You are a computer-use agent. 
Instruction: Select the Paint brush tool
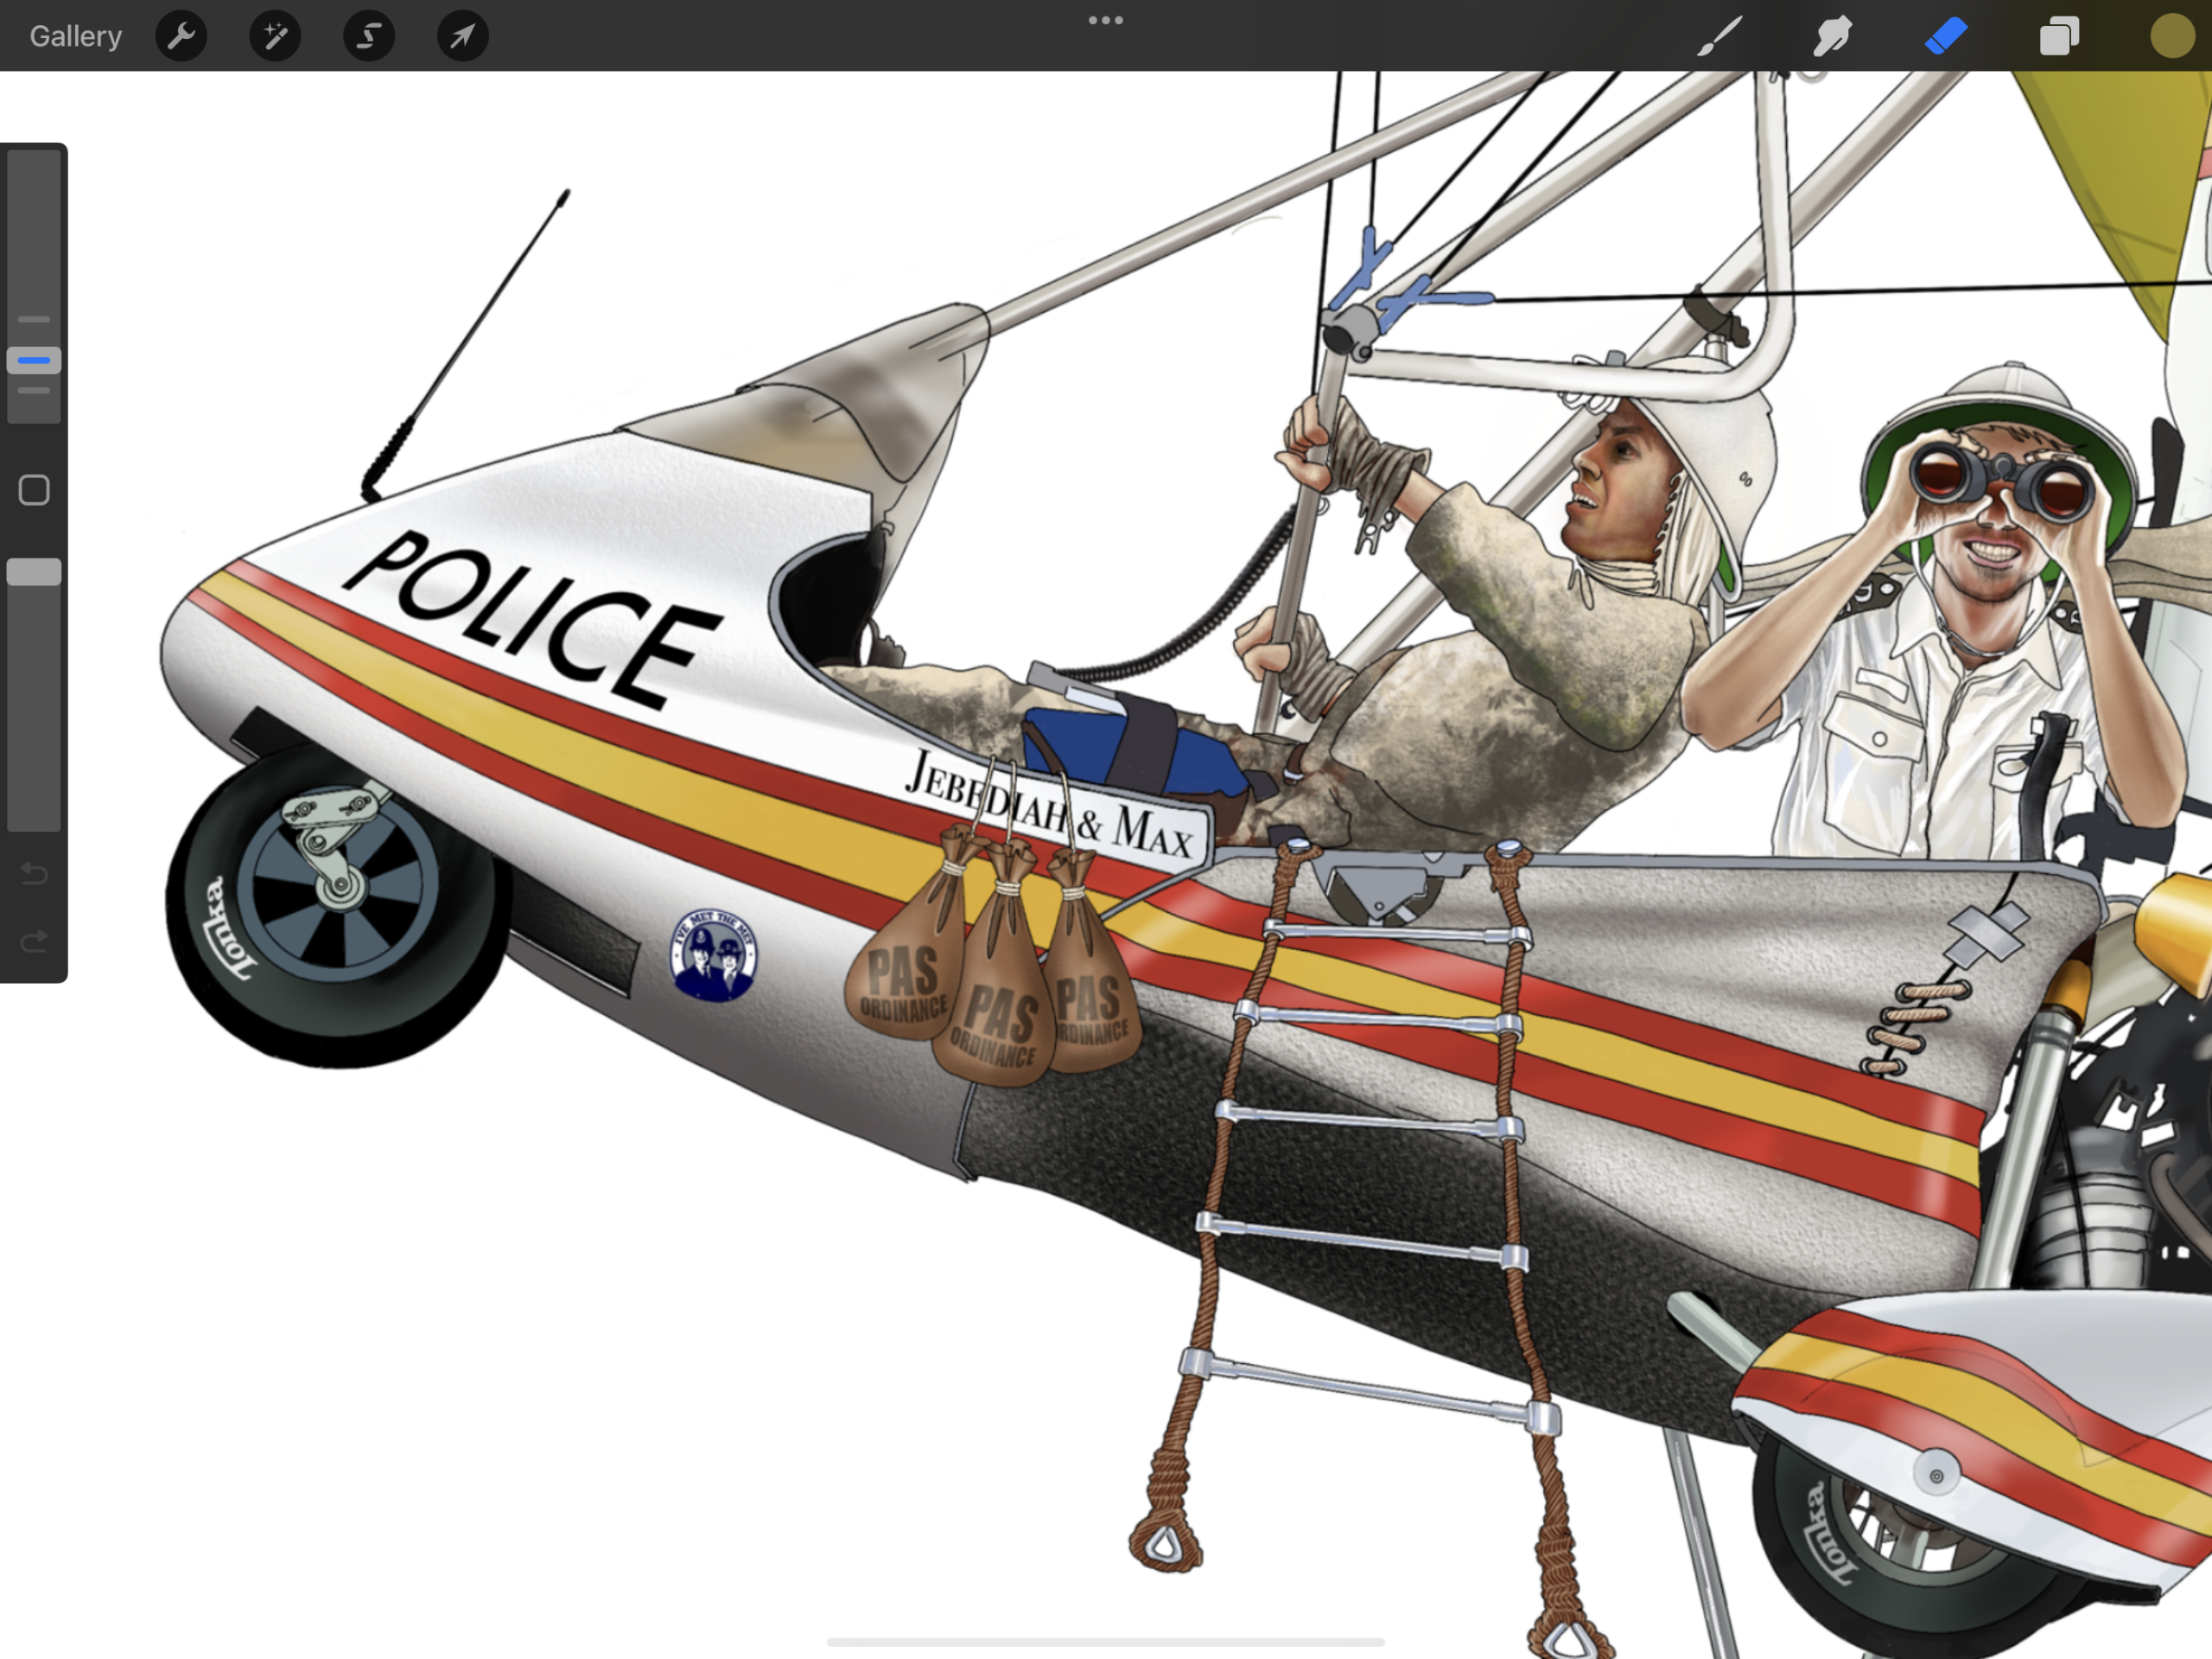tap(1719, 36)
